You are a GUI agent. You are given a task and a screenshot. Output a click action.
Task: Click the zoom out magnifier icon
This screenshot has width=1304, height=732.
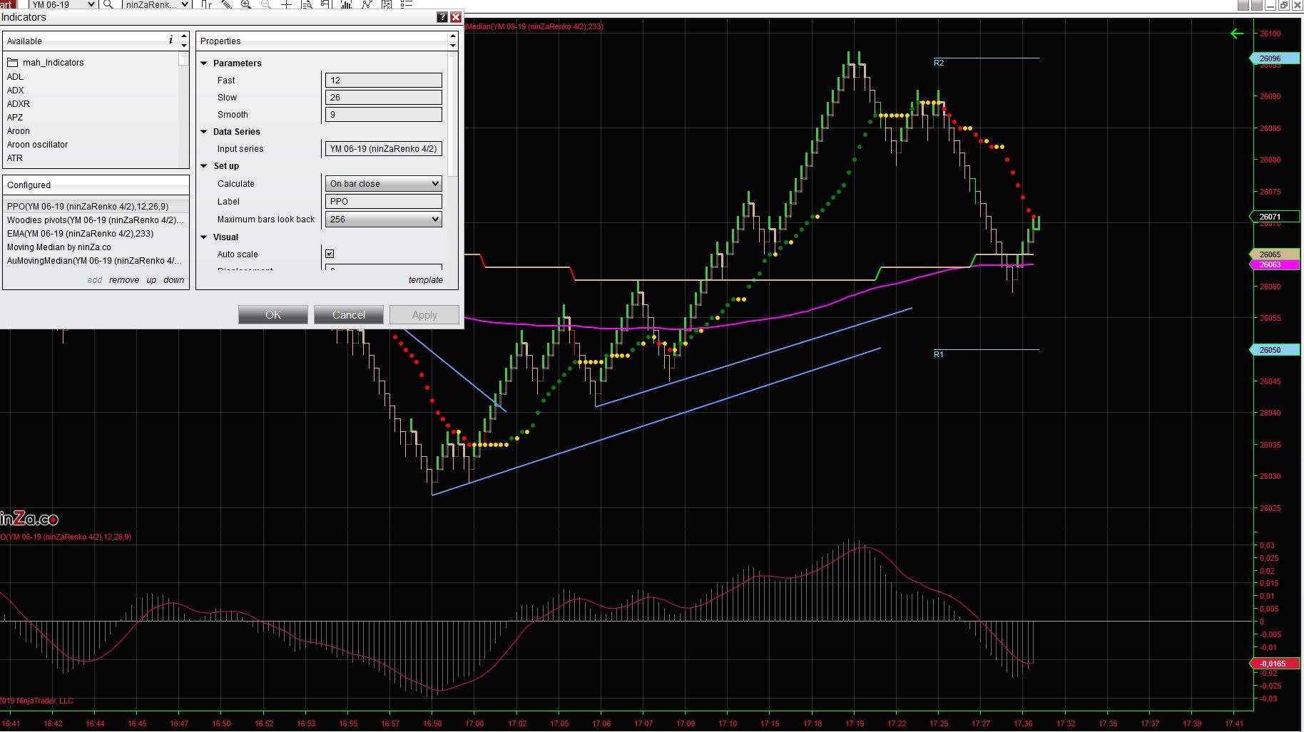point(266,4)
